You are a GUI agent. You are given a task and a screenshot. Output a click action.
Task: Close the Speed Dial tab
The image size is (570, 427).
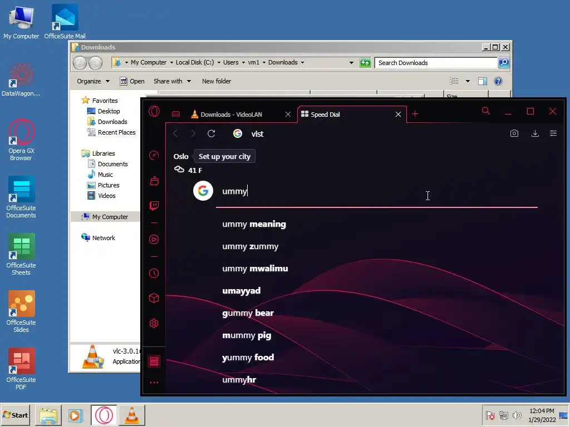pos(398,115)
